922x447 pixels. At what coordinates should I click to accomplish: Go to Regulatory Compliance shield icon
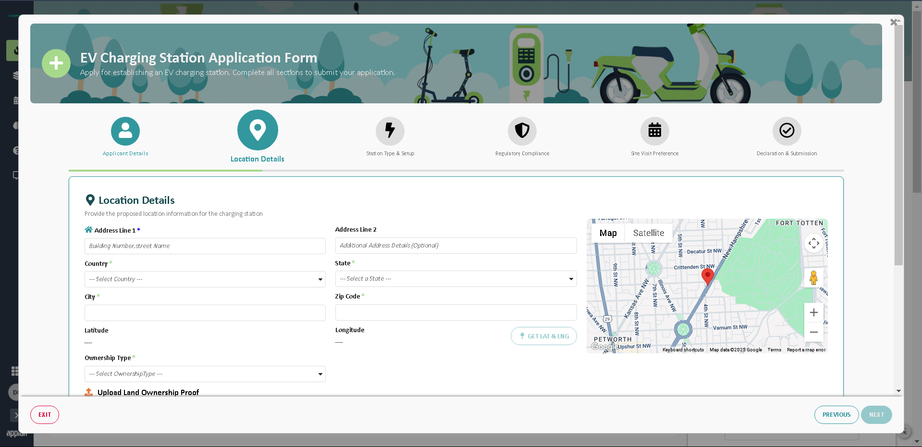click(x=522, y=131)
